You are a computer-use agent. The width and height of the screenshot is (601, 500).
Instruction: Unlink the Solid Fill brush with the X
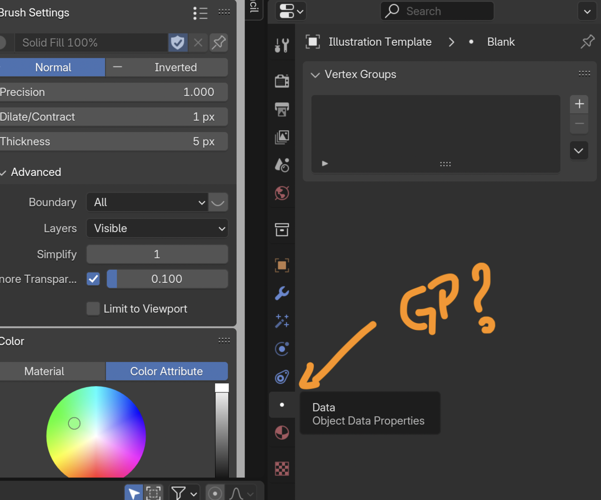pos(198,43)
